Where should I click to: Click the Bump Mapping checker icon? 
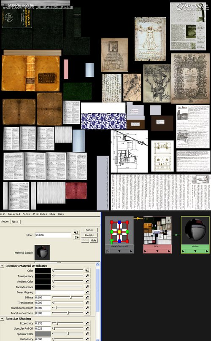click(87, 292)
